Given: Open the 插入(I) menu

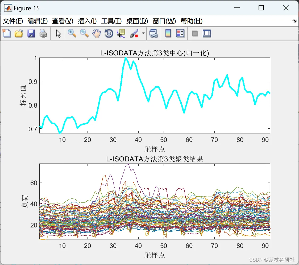Looking at the screenshot, I should (87, 21).
